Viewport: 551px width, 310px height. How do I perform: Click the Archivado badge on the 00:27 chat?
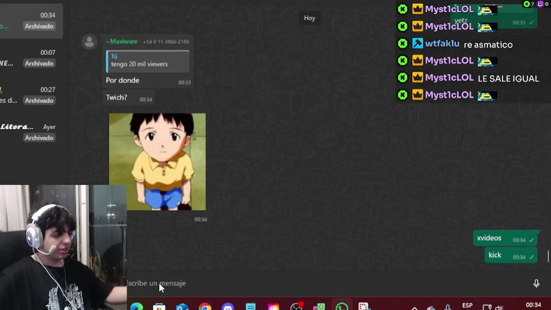[x=39, y=100]
